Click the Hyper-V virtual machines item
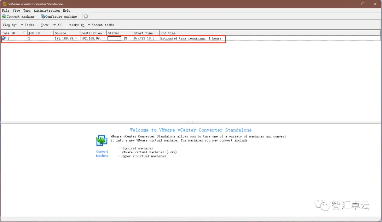 (x=144, y=156)
